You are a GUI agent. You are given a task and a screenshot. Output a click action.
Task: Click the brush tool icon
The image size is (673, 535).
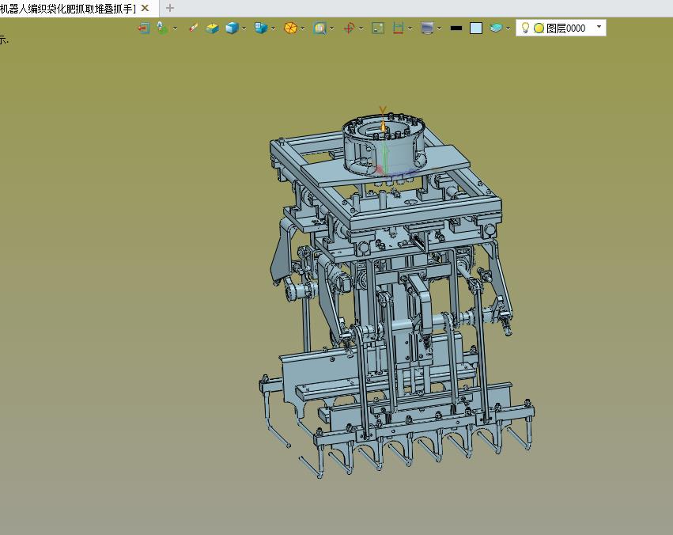(x=193, y=28)
